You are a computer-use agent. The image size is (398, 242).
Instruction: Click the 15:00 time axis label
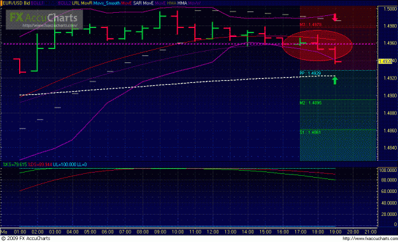[x=266, y=232]
